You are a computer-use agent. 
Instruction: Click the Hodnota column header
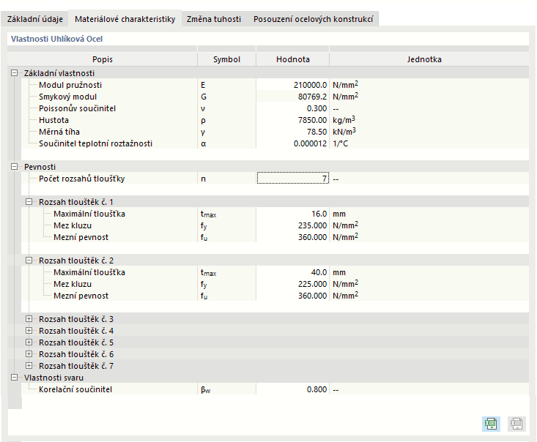pos(292,59)
